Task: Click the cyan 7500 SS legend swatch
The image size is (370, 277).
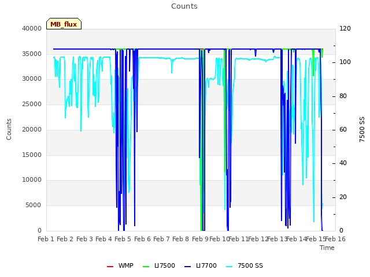Action: click(x=229, y=267)
